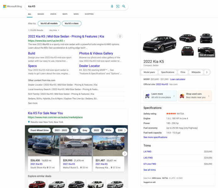The image size is (218, 188).
Task: Open the LXS FWD trim
Action: [148, 158]
